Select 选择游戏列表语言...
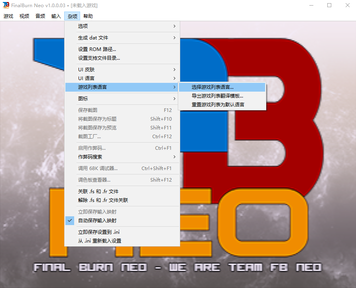The width and height of the screenshot is (356, 288). tap(222, 87)
